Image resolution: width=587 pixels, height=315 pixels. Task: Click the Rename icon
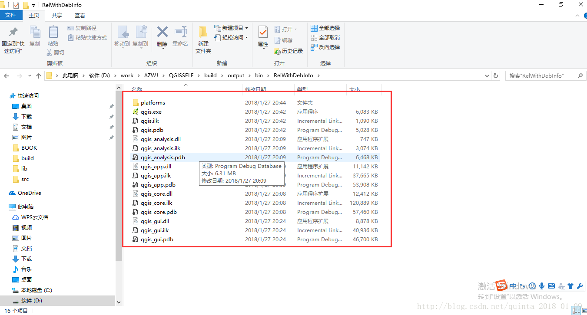180,32
